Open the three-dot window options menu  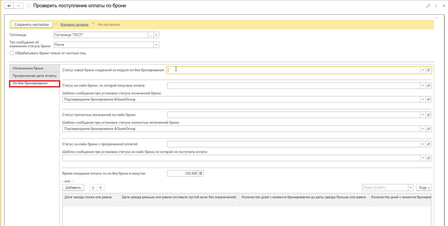(436, 6)
